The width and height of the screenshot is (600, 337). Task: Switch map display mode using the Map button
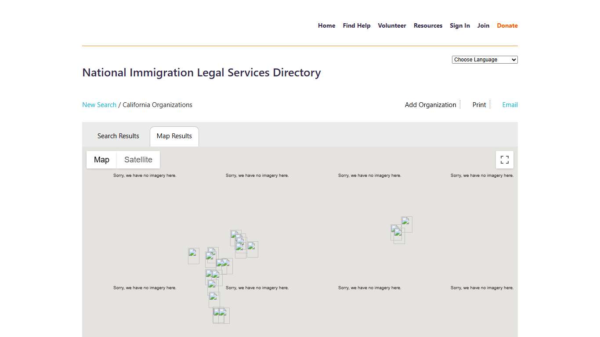point(101,159)
